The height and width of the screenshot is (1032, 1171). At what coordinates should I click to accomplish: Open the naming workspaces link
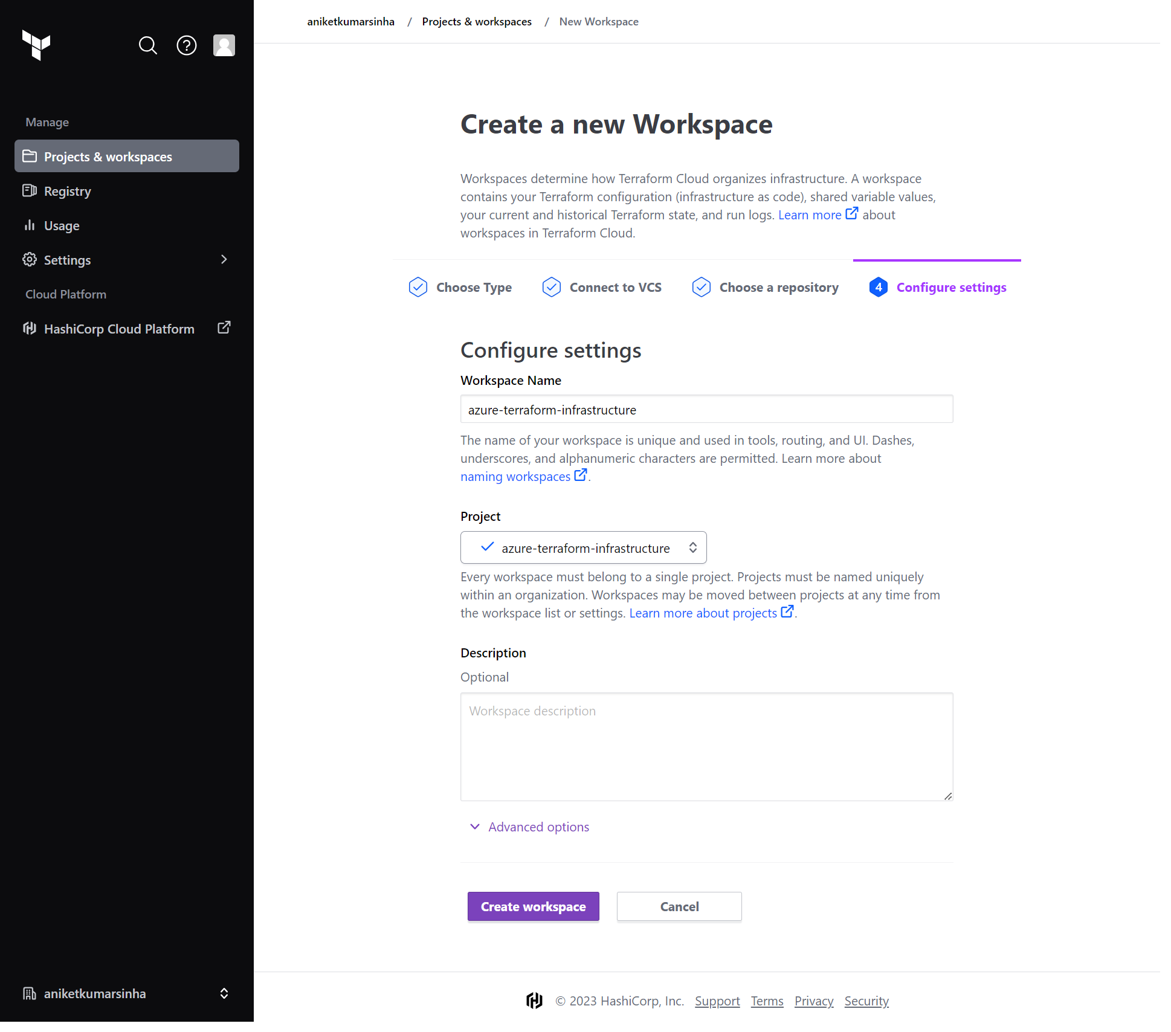coord(515,477)
